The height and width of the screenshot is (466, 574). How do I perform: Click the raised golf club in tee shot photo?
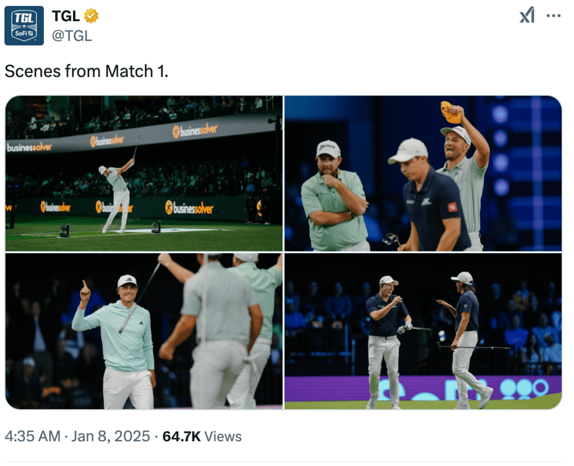pos(136,144)
